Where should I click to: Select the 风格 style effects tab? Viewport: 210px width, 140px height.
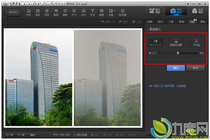192,22
